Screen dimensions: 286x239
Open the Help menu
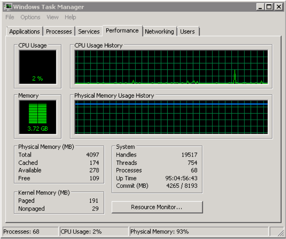point(70,17)
